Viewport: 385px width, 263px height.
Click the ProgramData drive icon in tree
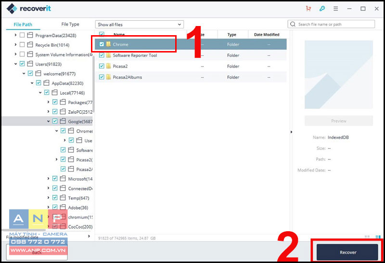click(30, 35)
